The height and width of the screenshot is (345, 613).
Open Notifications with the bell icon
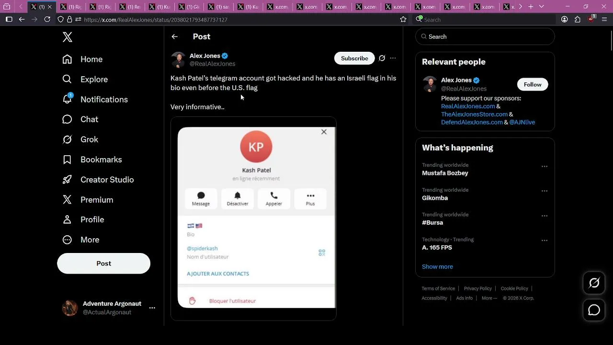click(x=95, y=100)
